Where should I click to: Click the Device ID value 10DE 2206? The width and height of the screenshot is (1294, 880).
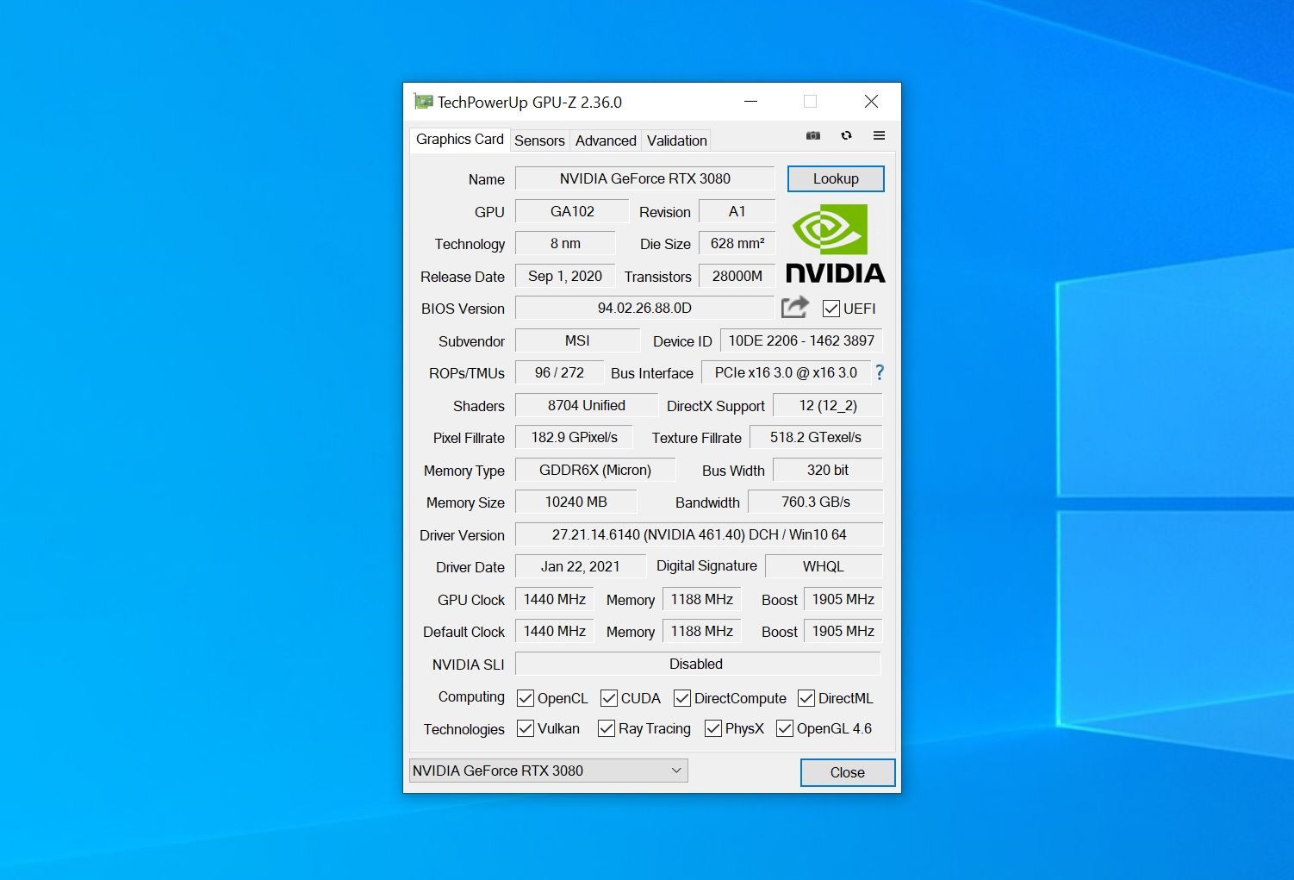801,340
